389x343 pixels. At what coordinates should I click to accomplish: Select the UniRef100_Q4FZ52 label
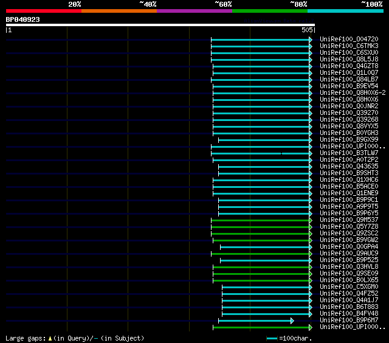pos(349,294)
